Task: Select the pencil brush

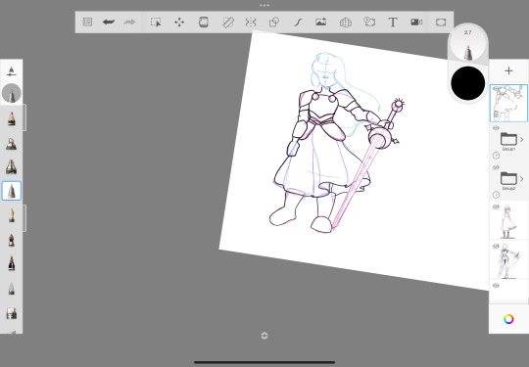Action: (x=12, y=118)
